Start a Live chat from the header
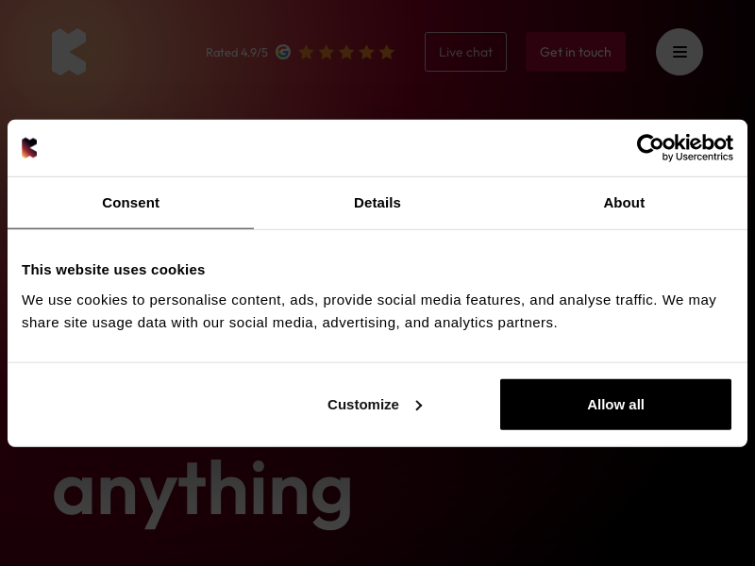The image size is (755, 566). (465, 52)
